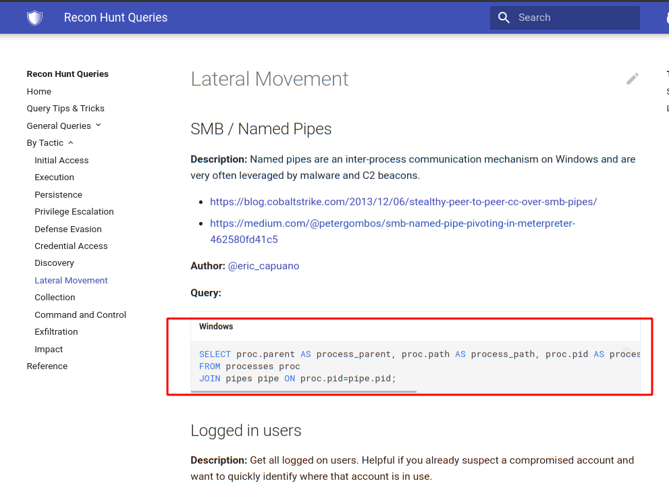Go to Query Tips & Tricks
Screen dimensions: 669x496
(65, 109)
